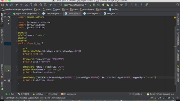Collapse the top project tree node

(x=5, y=17)
